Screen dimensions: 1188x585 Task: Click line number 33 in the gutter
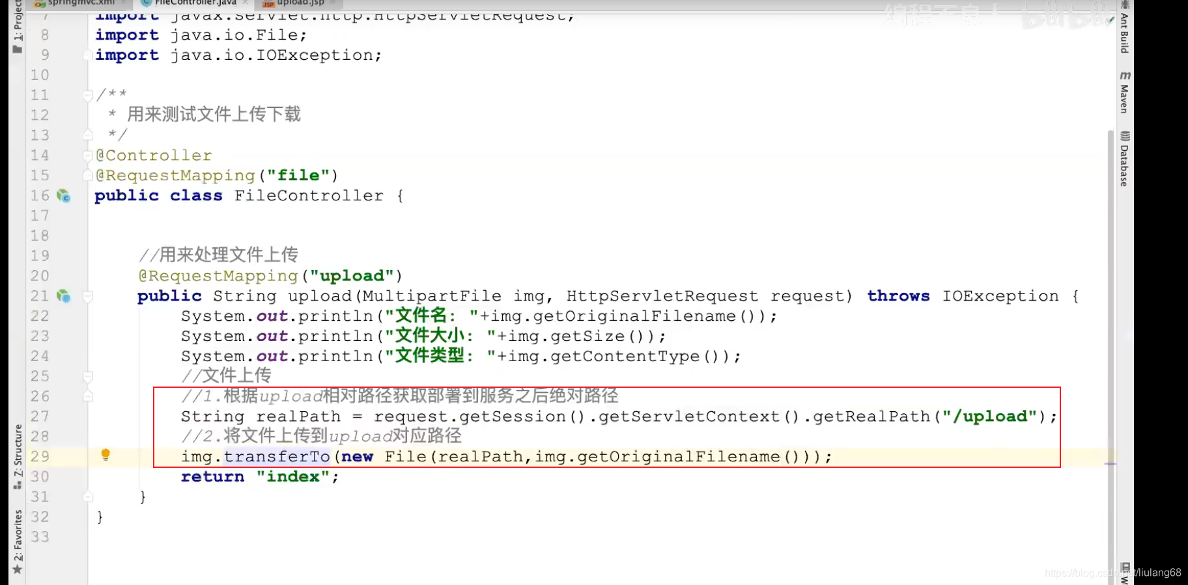40,537
